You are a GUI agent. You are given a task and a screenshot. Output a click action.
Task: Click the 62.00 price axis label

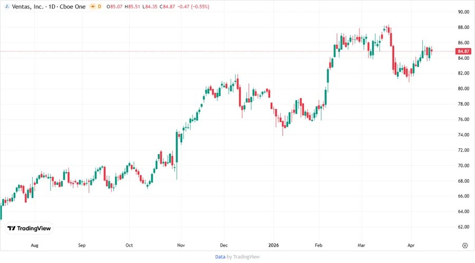pos(463,227)
